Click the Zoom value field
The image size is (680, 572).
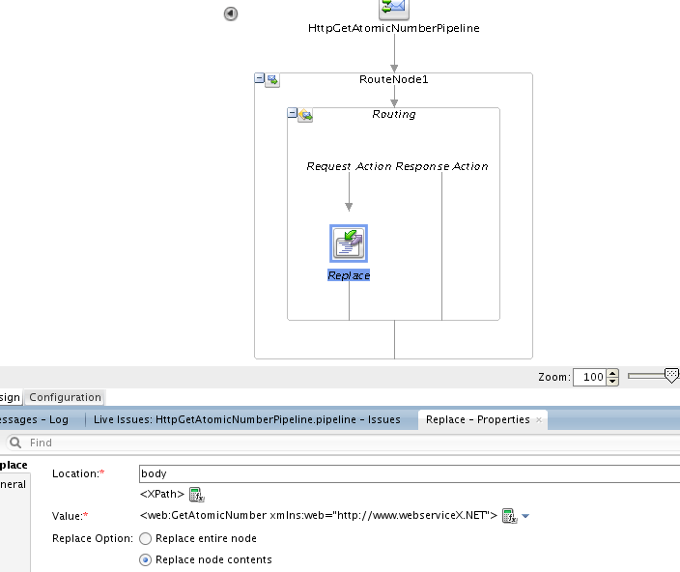point(589,377)
